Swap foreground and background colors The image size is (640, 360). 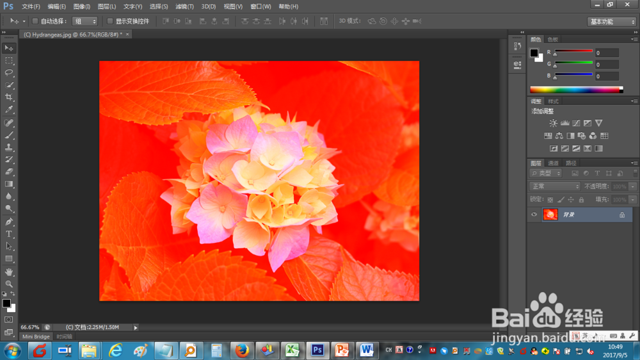[13, 294]
